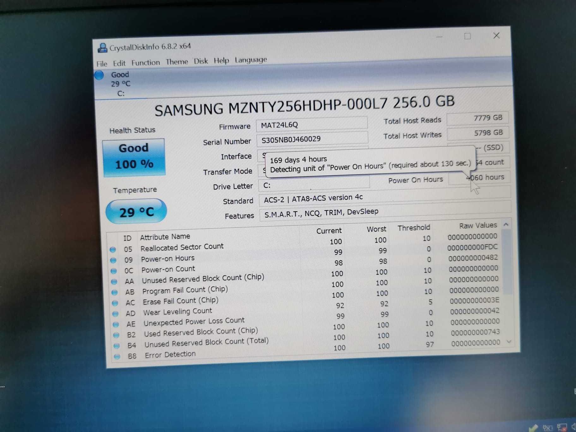Select the blue Good disk status circle for C:
Image resolution: width=576 pixels, height=432 pixels.
(99, 75)
